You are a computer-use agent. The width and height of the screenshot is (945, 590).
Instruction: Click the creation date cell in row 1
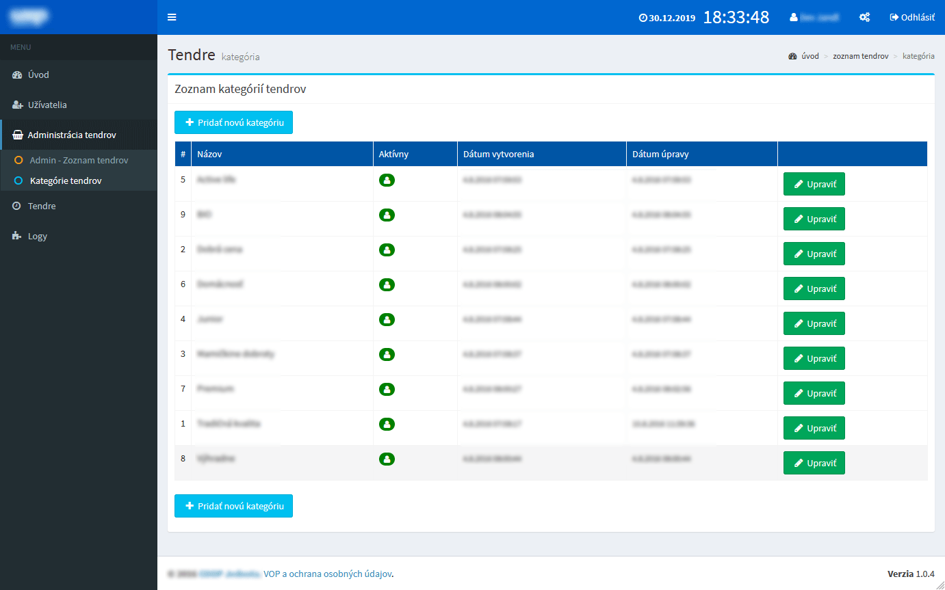(x=542, y=428)
